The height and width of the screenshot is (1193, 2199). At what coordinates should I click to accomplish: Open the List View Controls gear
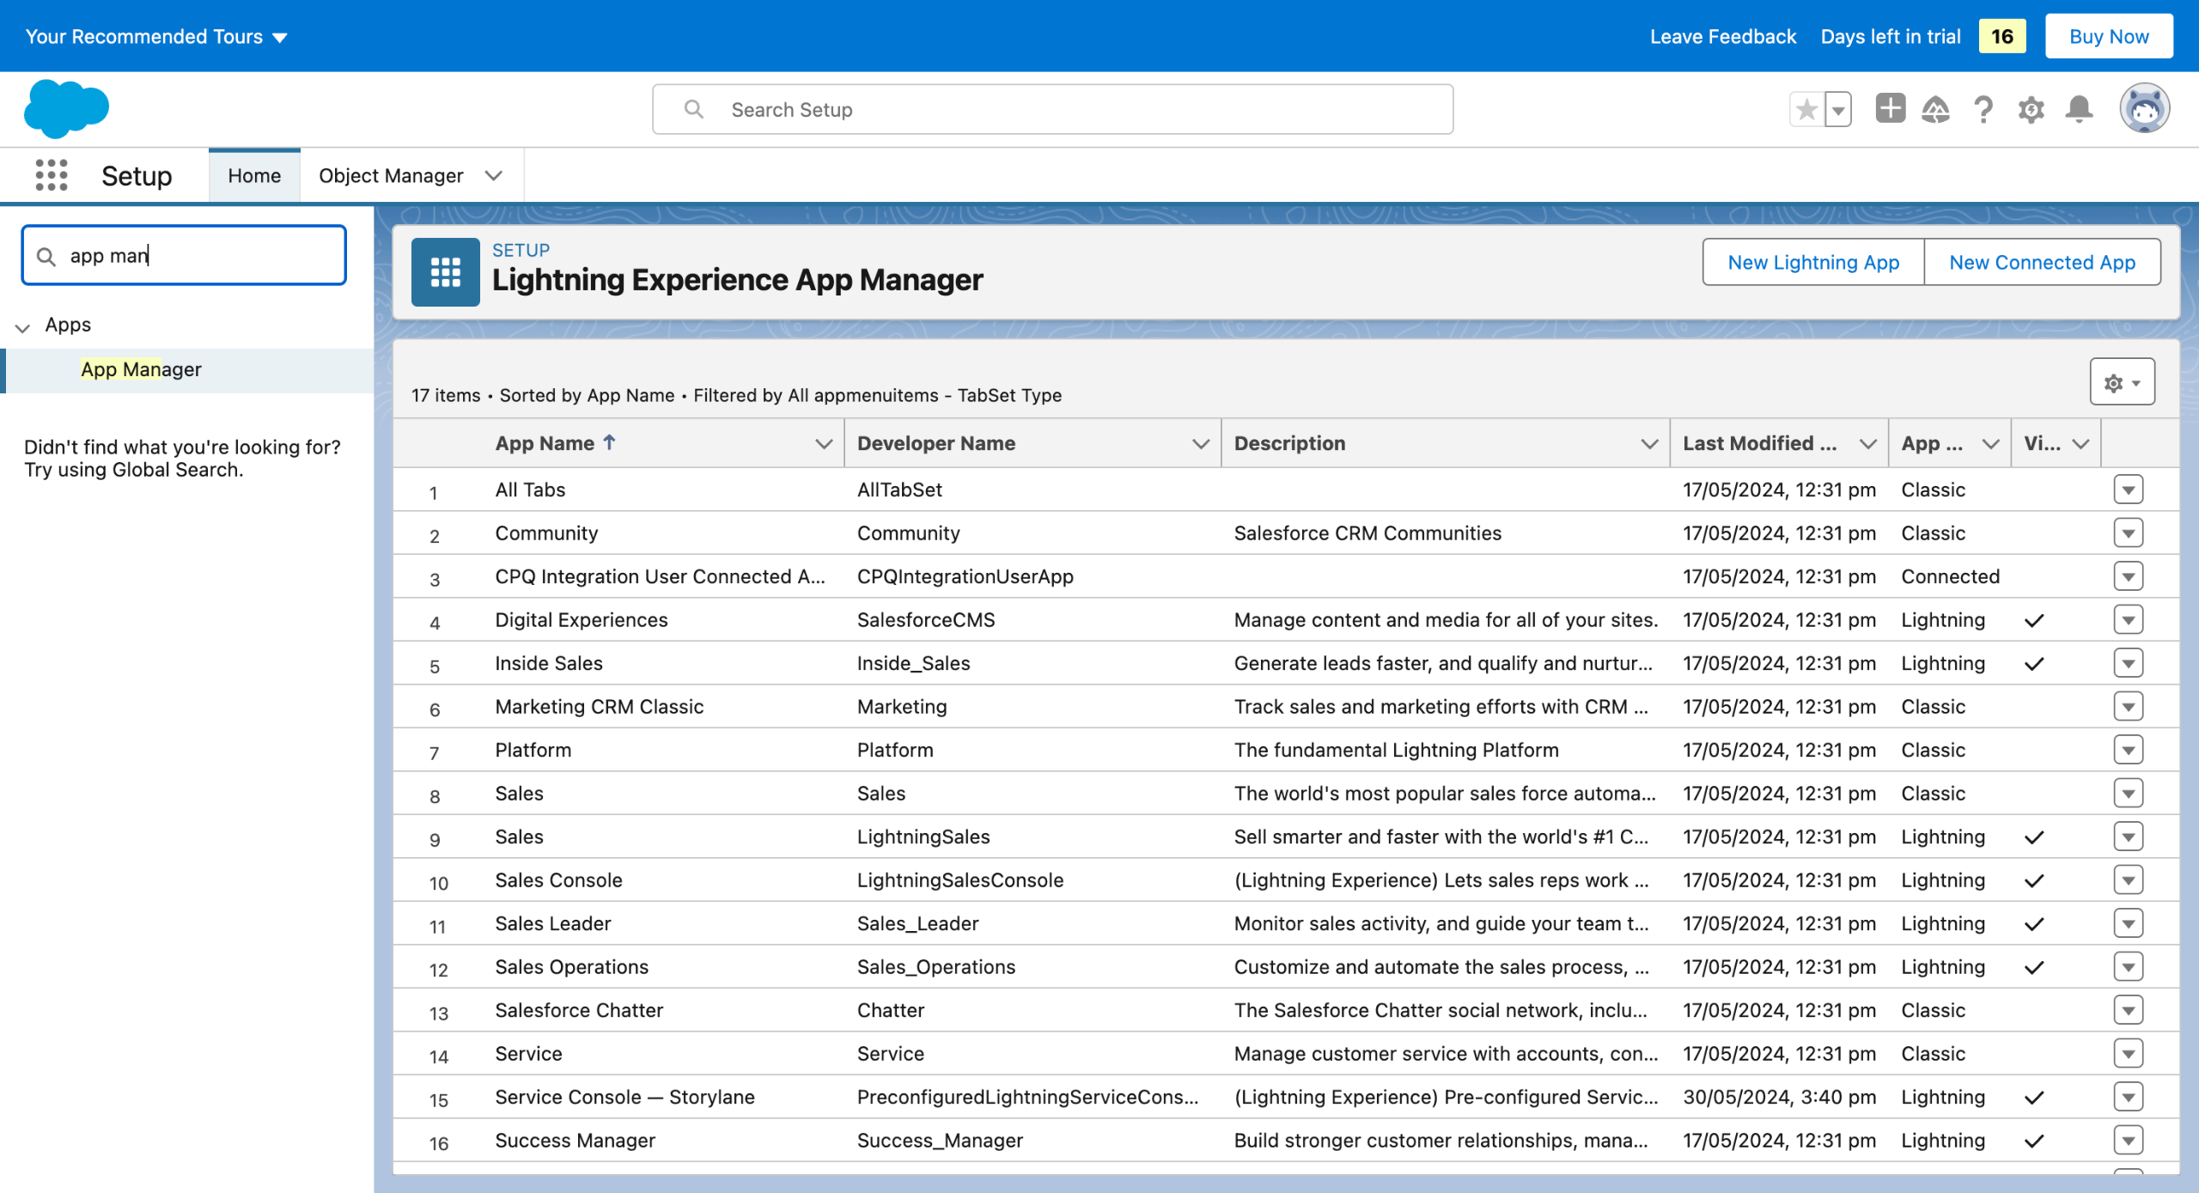[x=2122, y=382]
